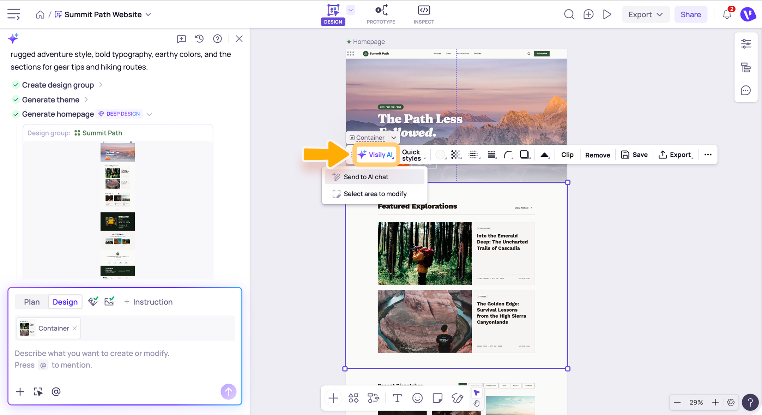762x415 pixels.
Task: Expand the Create design group step
Action: 101,85
